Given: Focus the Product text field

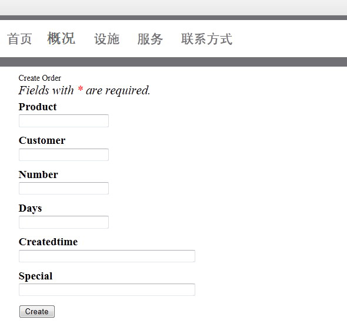Looking at the screenshot, I should [64, 121].
